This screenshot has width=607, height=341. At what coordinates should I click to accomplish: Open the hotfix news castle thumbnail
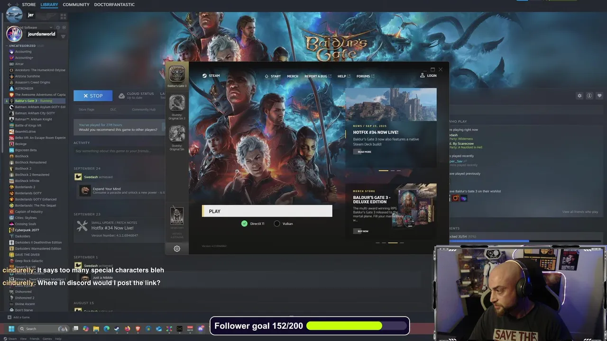(391, 105)
